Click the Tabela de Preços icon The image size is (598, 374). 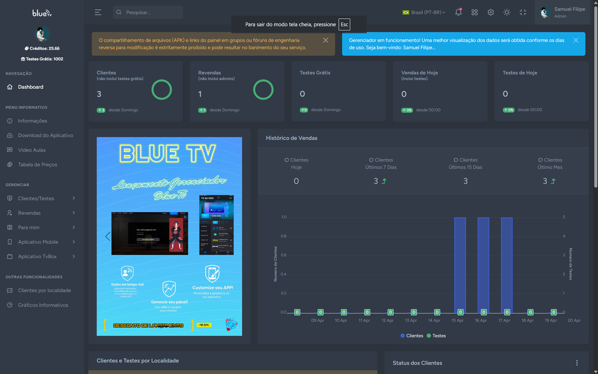click(x=10, y=165)
